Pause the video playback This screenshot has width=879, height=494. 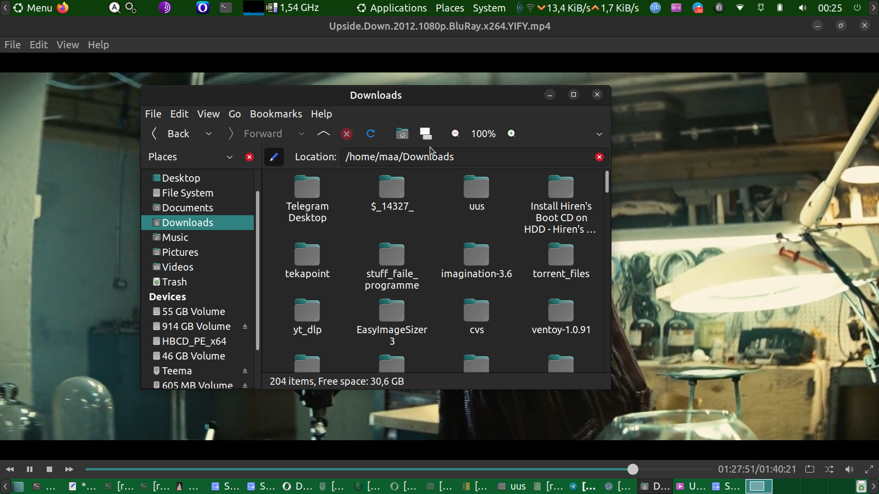[30, 469]
